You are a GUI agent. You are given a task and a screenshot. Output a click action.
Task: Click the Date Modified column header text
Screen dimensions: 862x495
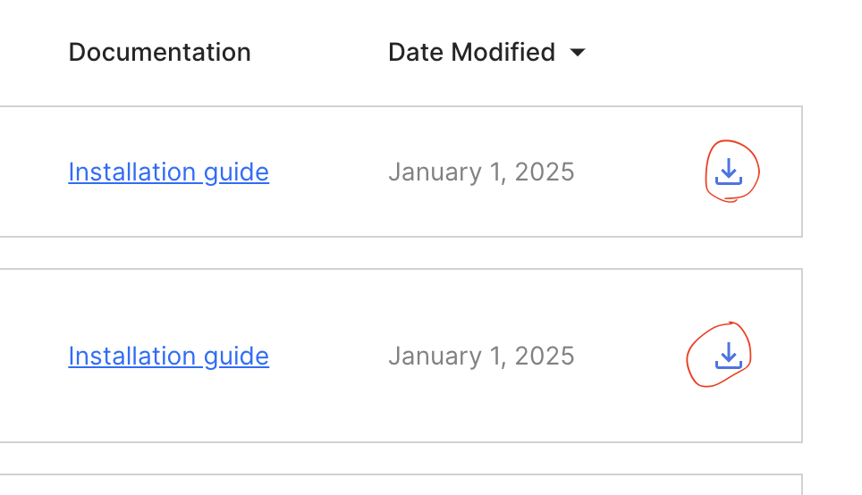(x=471, y=52)
